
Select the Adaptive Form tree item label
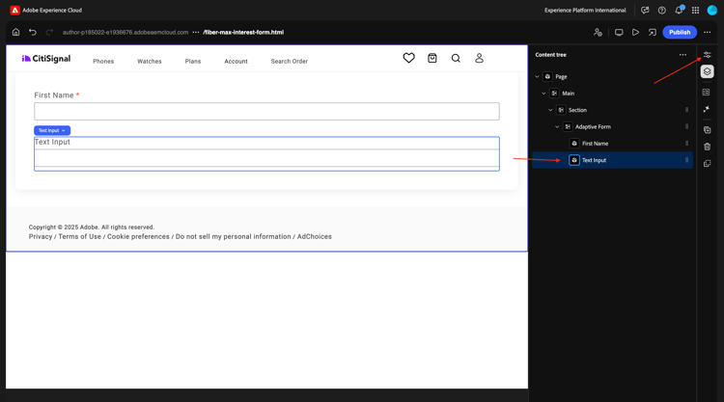point(593,127)
